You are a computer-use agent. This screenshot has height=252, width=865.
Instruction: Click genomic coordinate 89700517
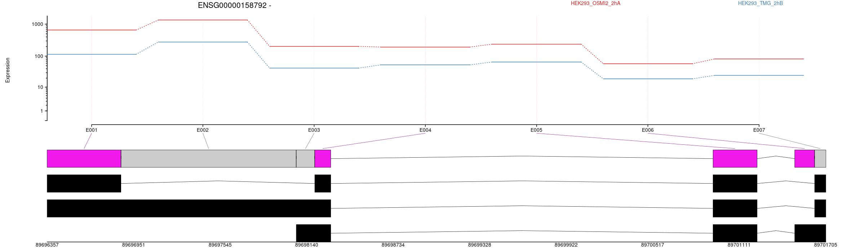pyautogui.click(x=653, y=245)
